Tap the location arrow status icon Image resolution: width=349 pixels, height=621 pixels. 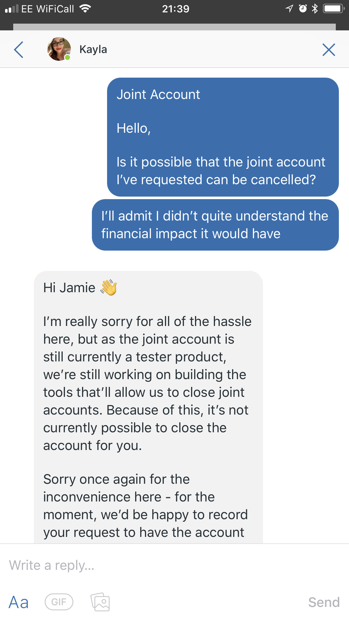click(289, 9)
